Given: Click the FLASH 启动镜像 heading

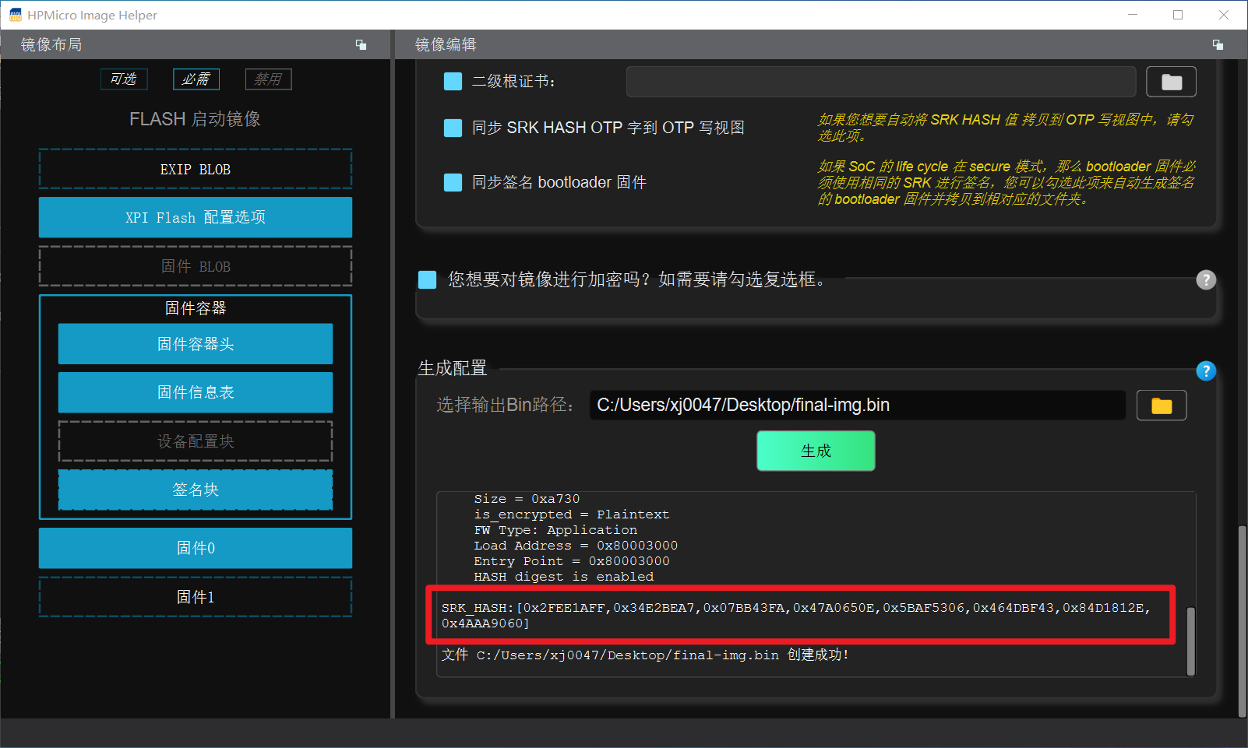Looking at the screenshot, I should [x=195, y=119].
